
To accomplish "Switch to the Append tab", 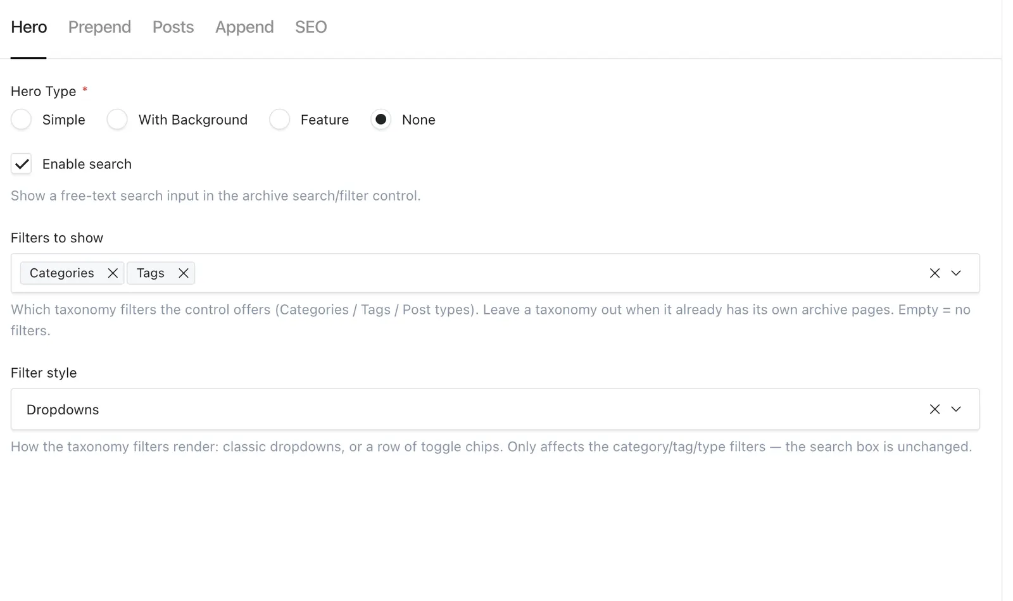I will point(244,27).
